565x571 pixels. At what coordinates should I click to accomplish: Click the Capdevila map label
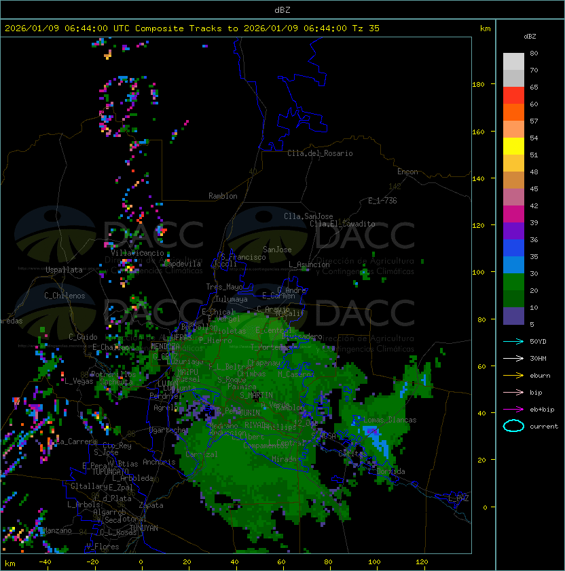[x=182, y=264]
